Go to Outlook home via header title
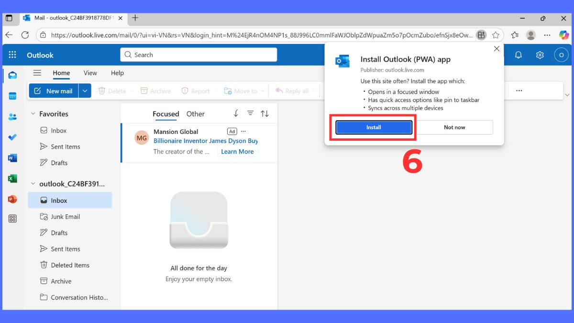The height and width of the screenshot is (323, 574). point(40,55)
